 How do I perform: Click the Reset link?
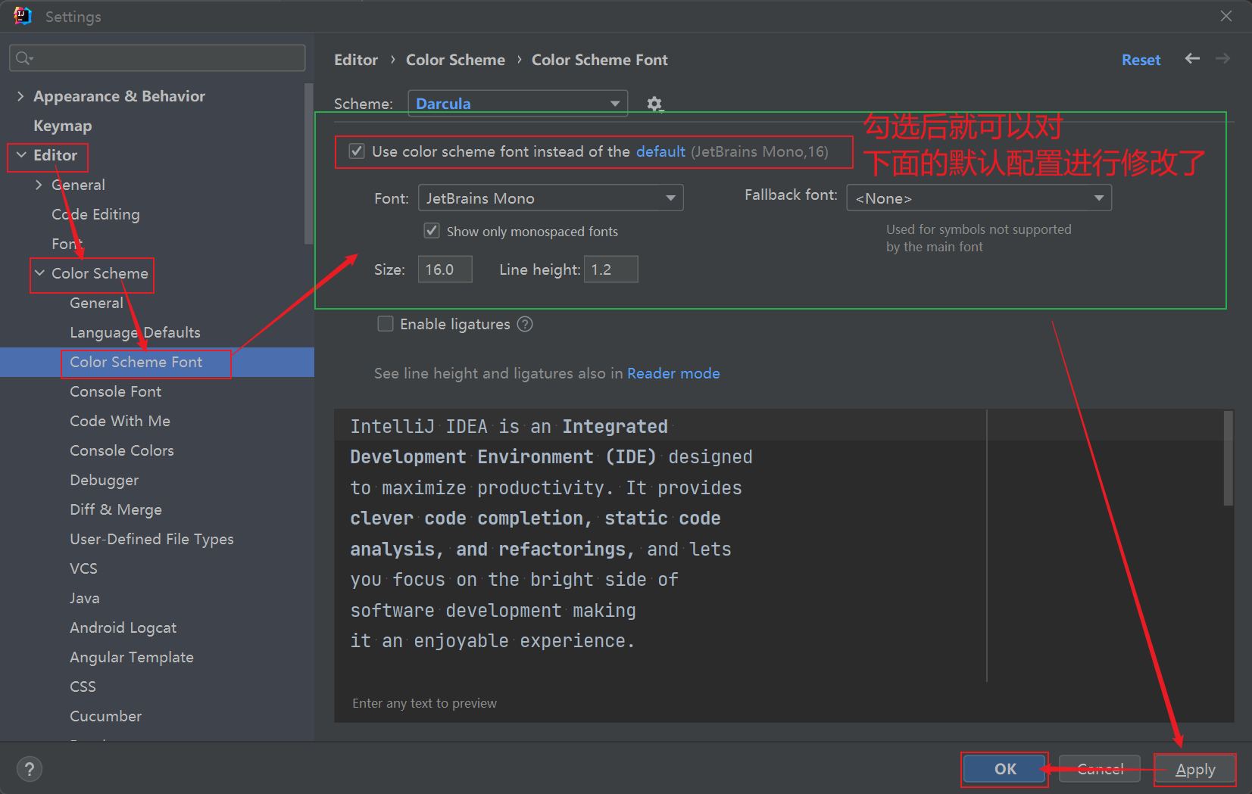[x=1141, y=60]
